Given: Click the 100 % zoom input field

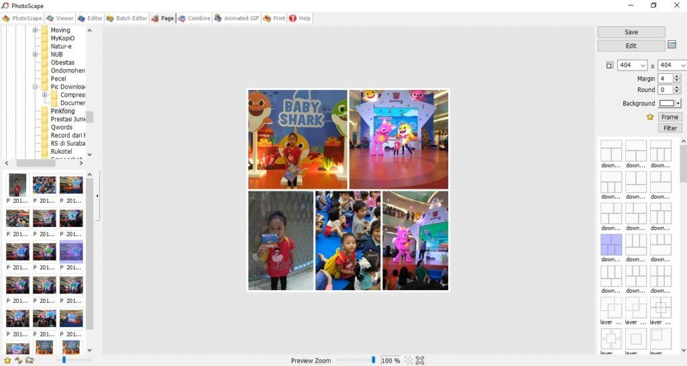Looking at the screenshot, I should tap(391, 361).
